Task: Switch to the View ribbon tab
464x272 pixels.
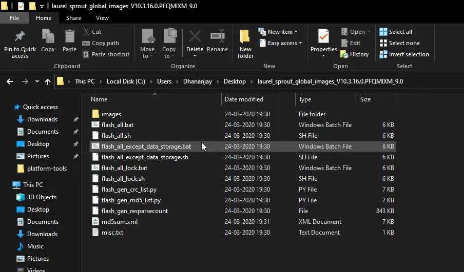Action: (x=102, y=18)
